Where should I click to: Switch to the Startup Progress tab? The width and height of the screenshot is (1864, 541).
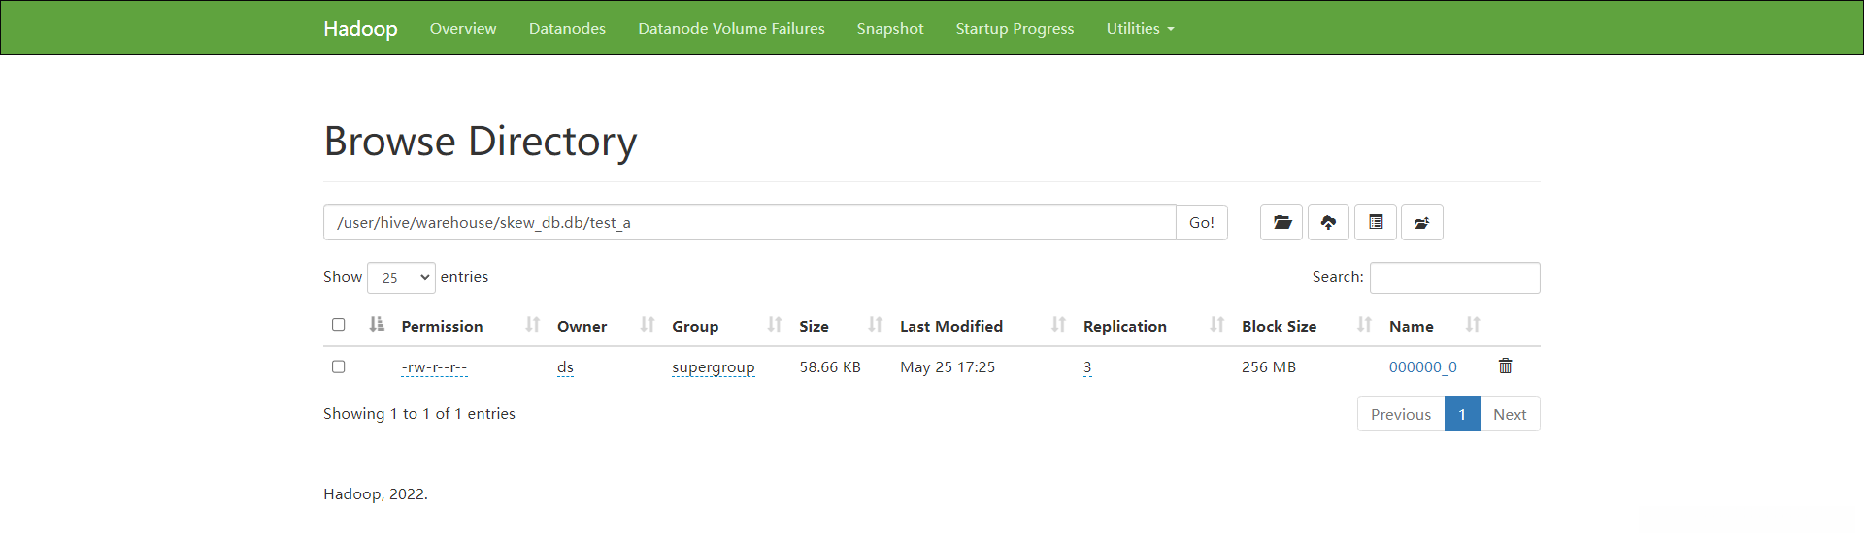tap(1015, 29)
